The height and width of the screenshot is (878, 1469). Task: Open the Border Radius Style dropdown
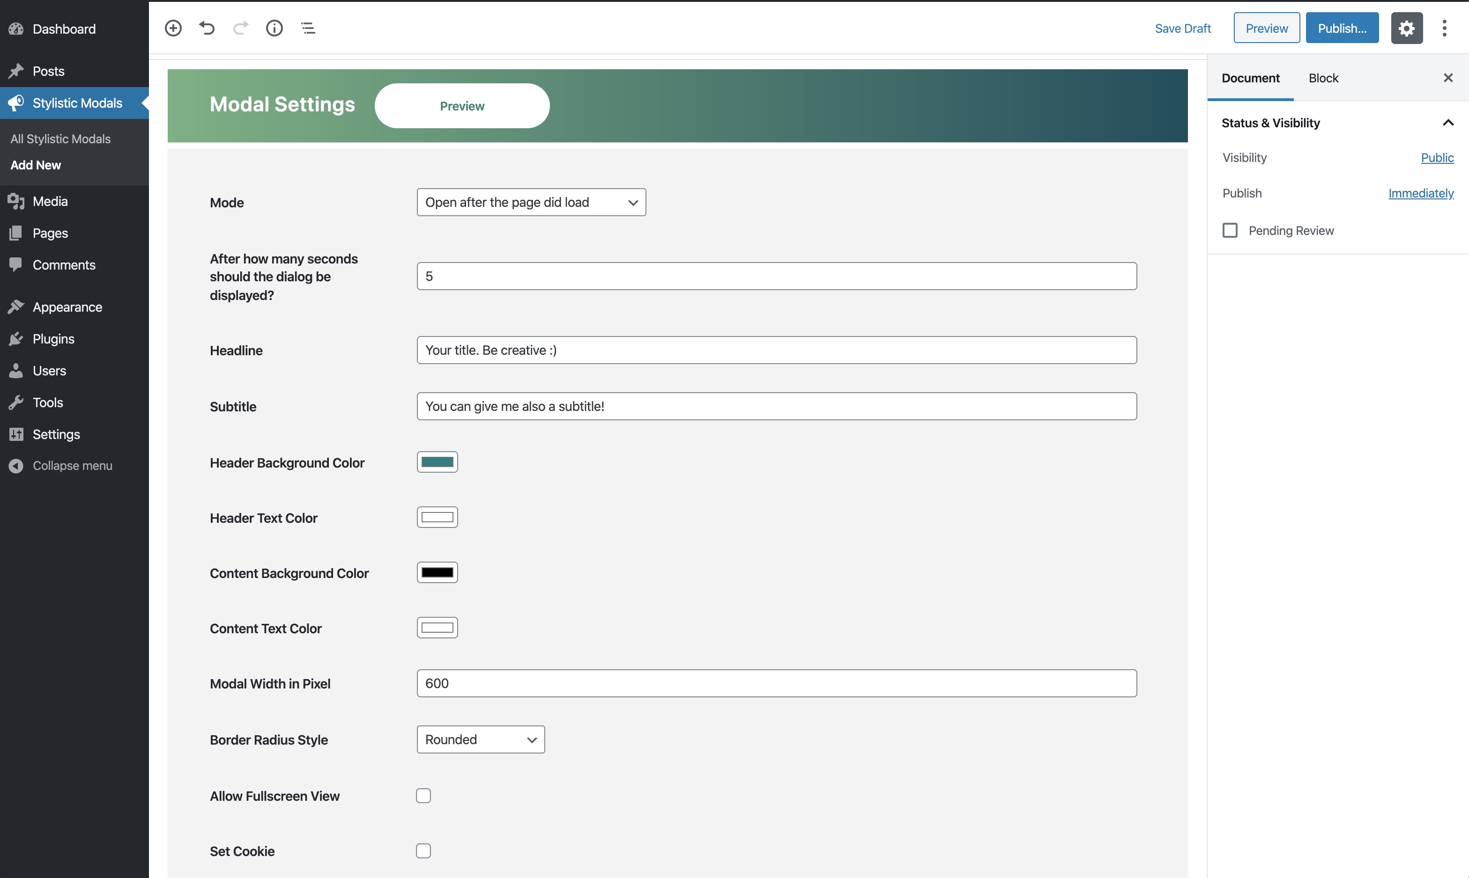click(481, 739)
